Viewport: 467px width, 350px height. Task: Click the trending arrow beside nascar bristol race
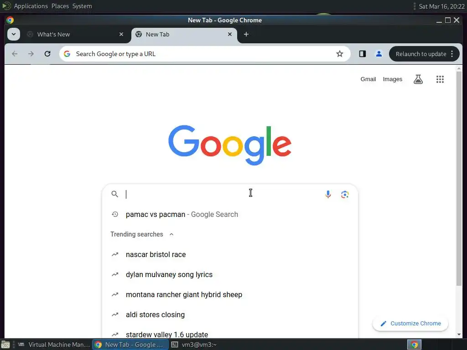[114, 254]
